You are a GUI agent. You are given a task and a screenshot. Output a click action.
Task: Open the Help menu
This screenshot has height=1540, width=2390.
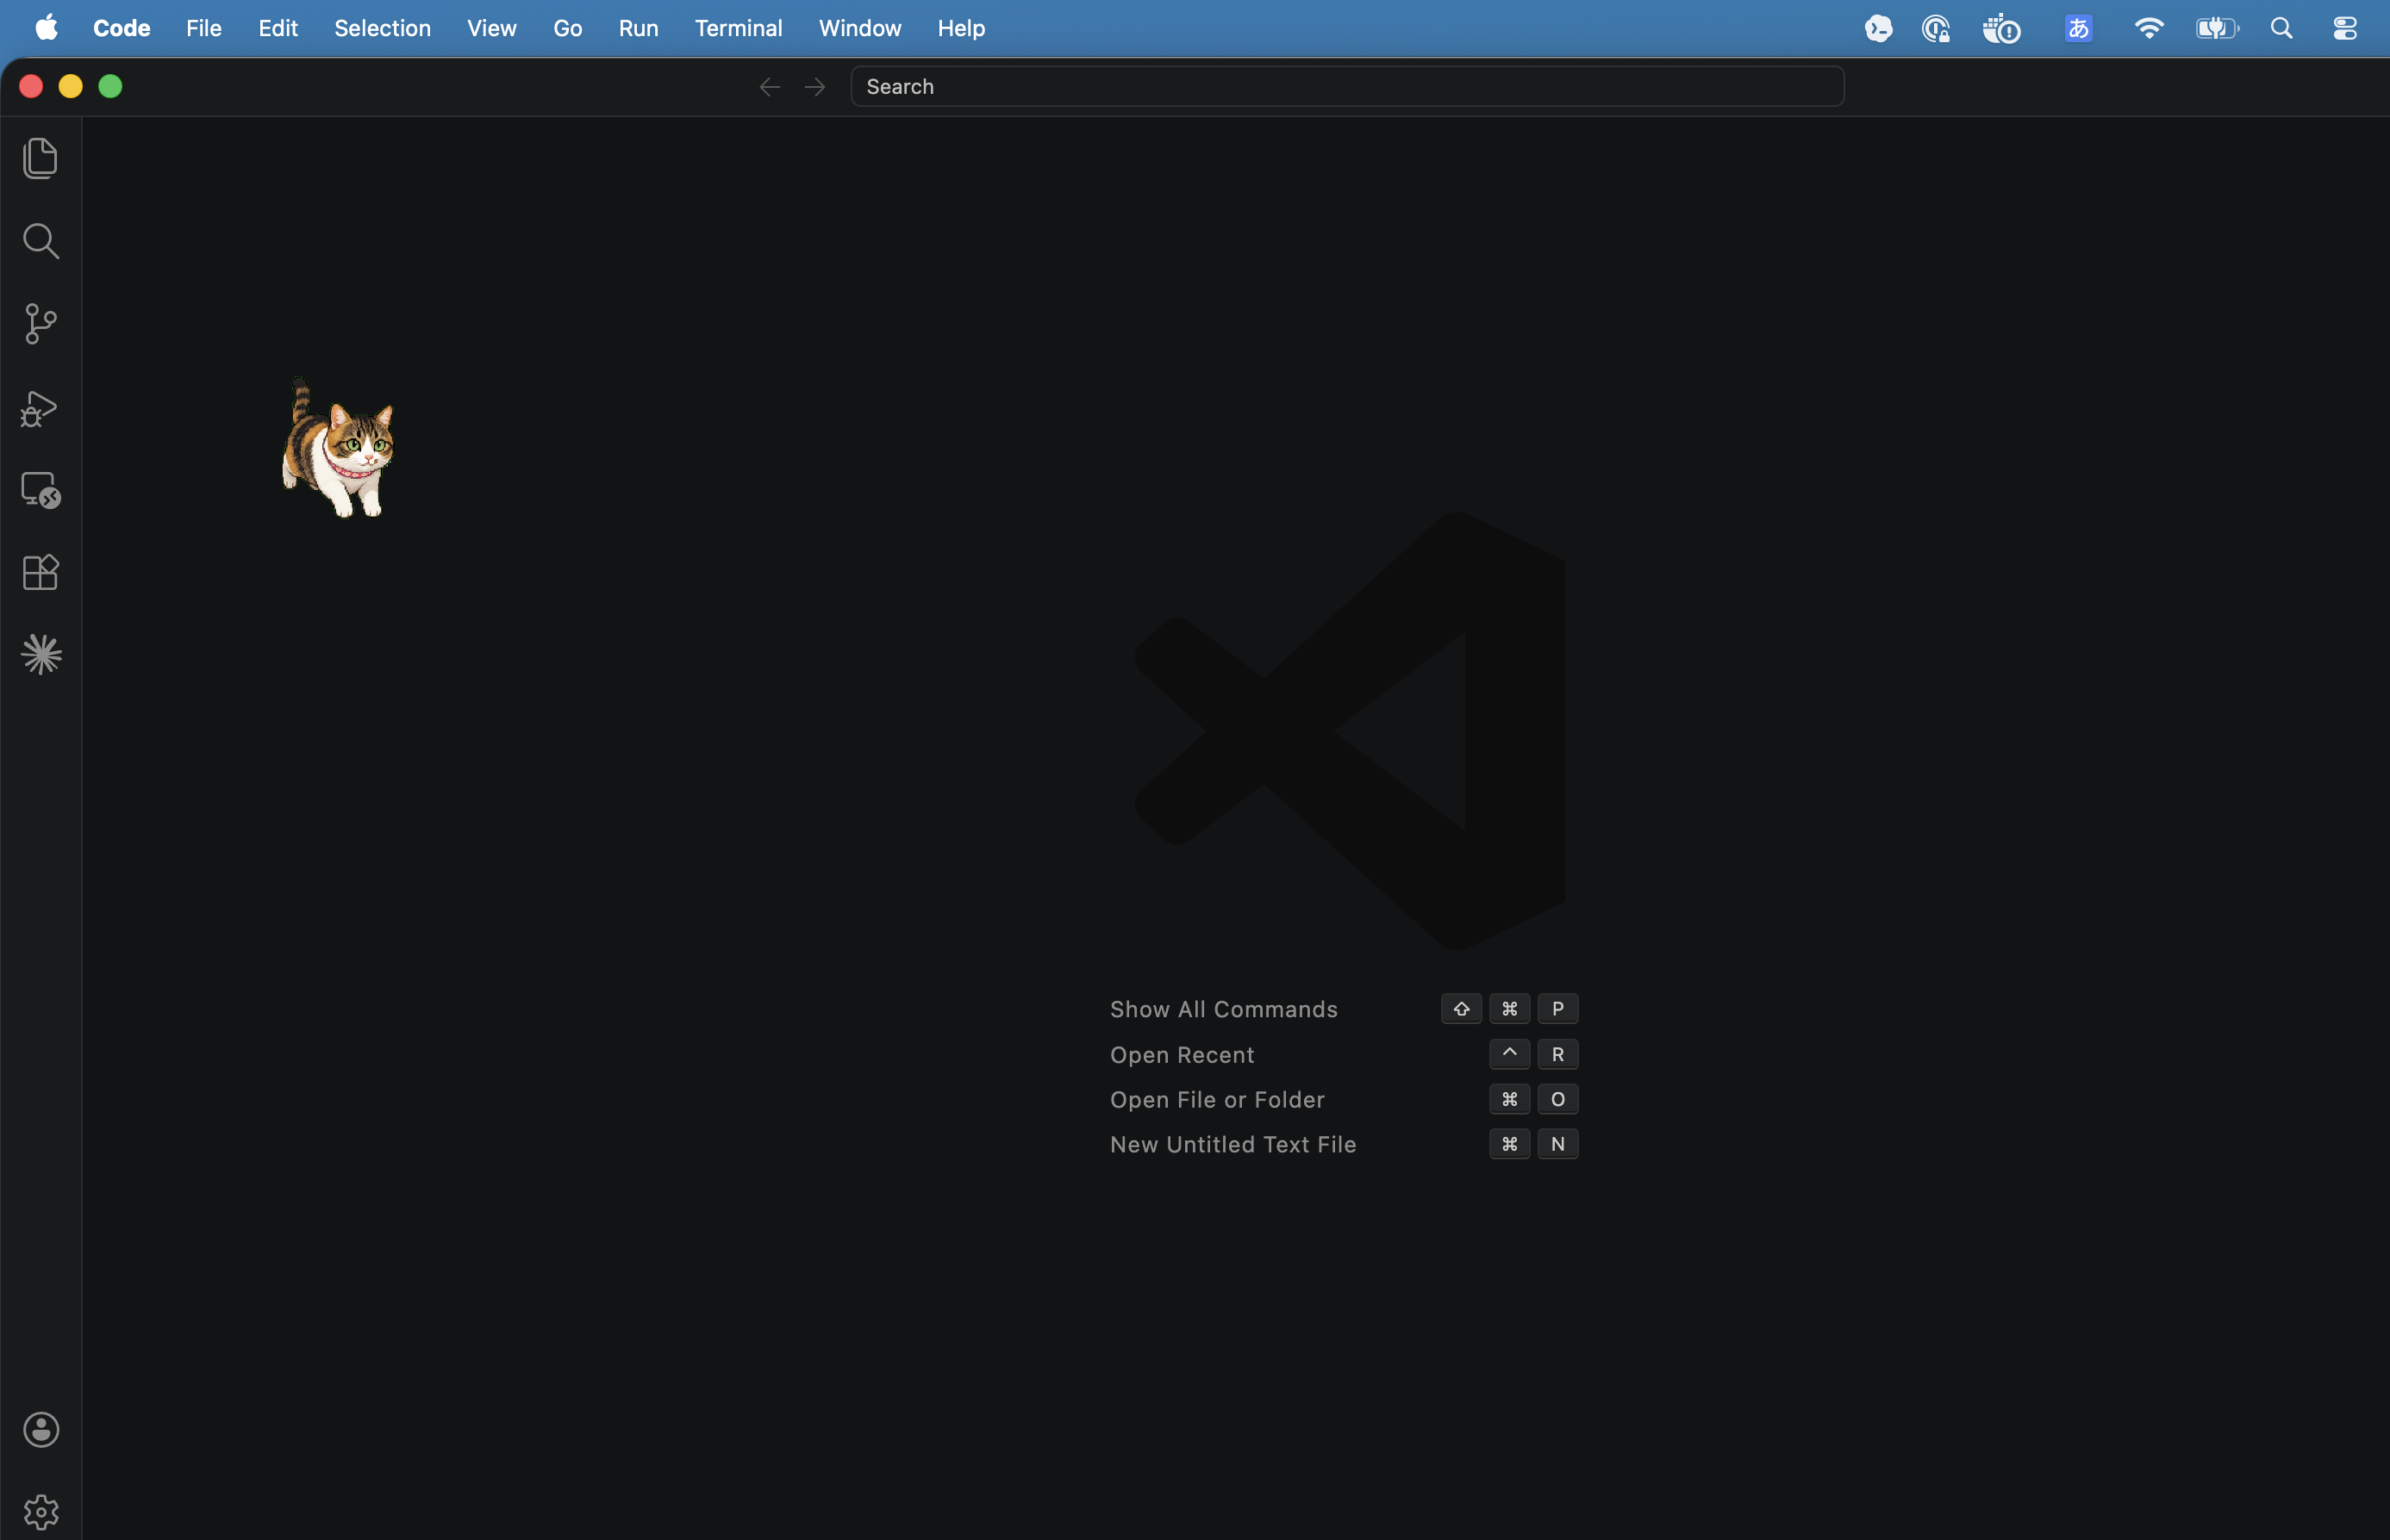click(961, 28)
